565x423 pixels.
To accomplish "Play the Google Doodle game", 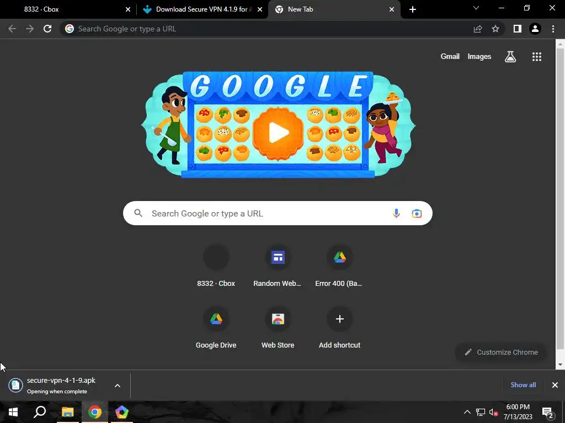I will pyautogui.click(x=278, y=132).
